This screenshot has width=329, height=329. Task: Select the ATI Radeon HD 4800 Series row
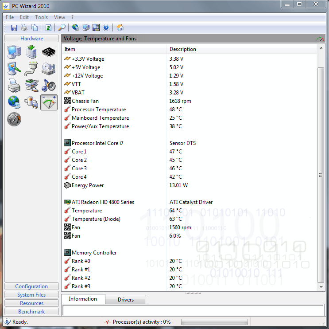[x=189, y=202]
